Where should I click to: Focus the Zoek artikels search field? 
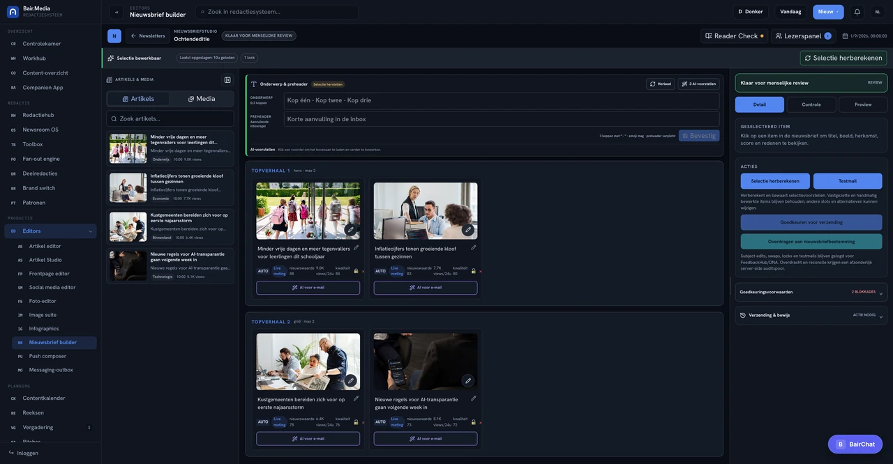(x=170, y=118)
